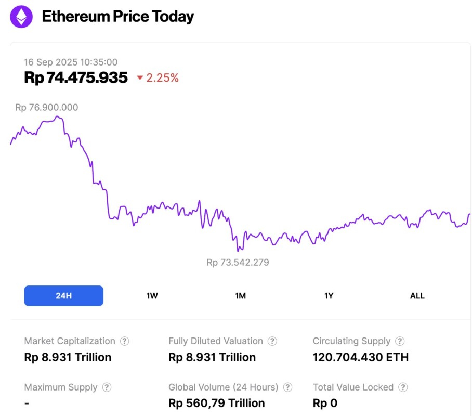472x416 pixels.
Task: Click the Rp 74.475.935 current price
Action: click(76, 77)
